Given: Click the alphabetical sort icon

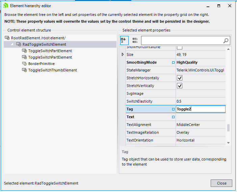Looking at the screenshot, I should coord(124,40).
